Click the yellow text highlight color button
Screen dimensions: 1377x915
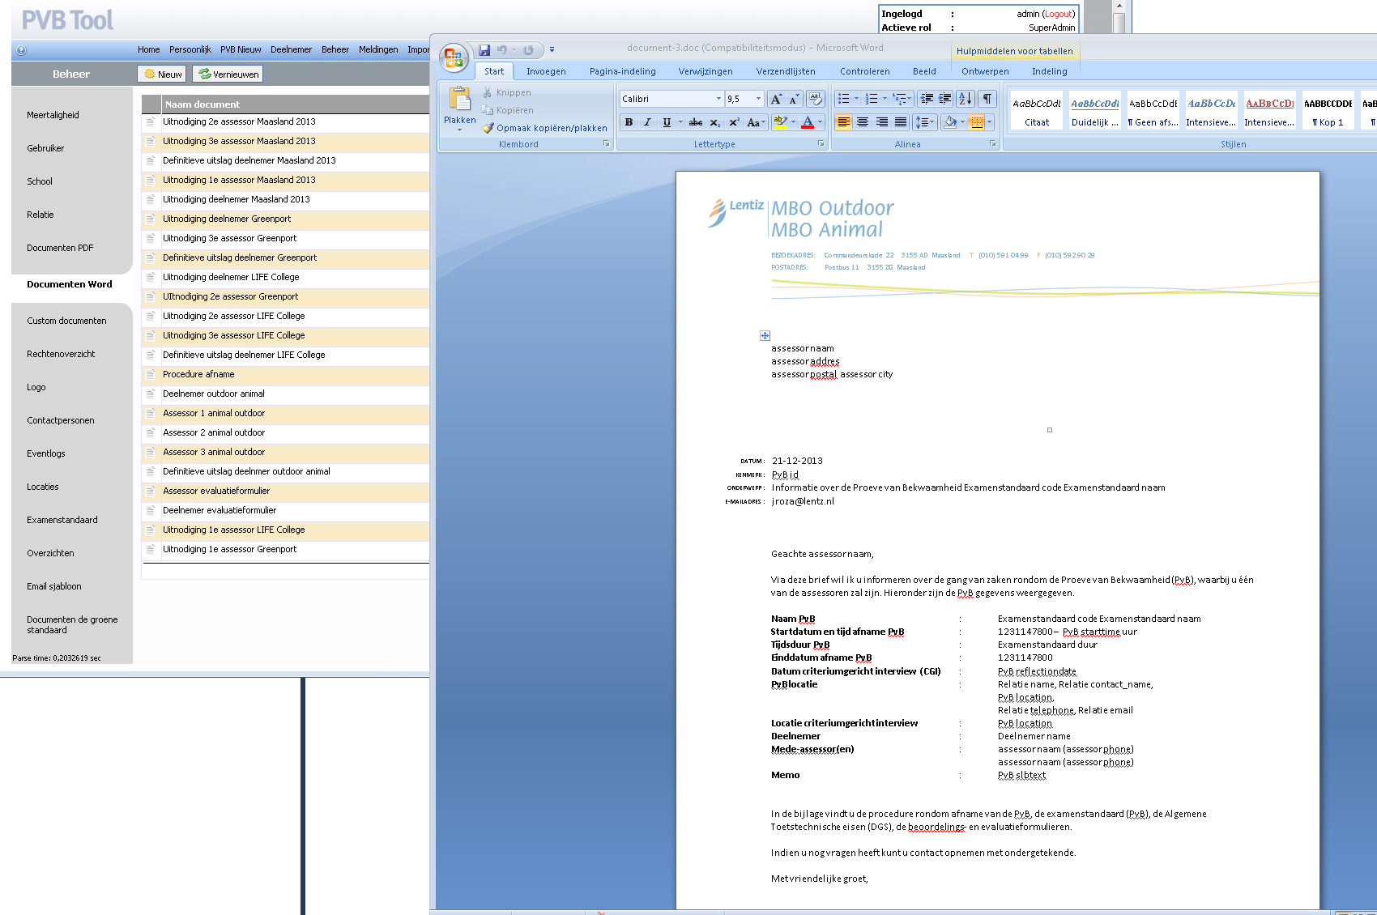tap(780, 122)
